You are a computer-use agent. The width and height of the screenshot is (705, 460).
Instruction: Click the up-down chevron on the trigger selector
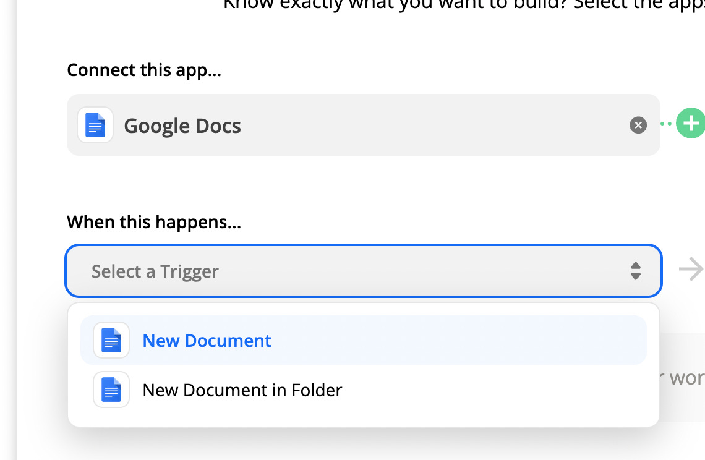click(x=636, y=271)
